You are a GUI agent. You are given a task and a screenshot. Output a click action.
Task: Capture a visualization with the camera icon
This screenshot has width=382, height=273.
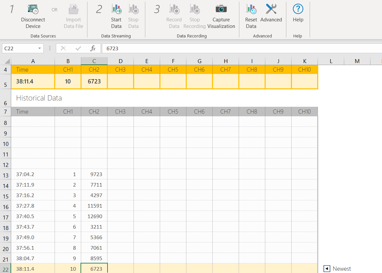tap(221, 9)
